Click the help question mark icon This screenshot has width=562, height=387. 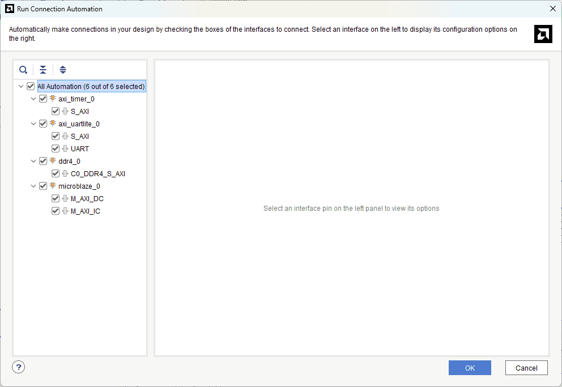[19, 367]
